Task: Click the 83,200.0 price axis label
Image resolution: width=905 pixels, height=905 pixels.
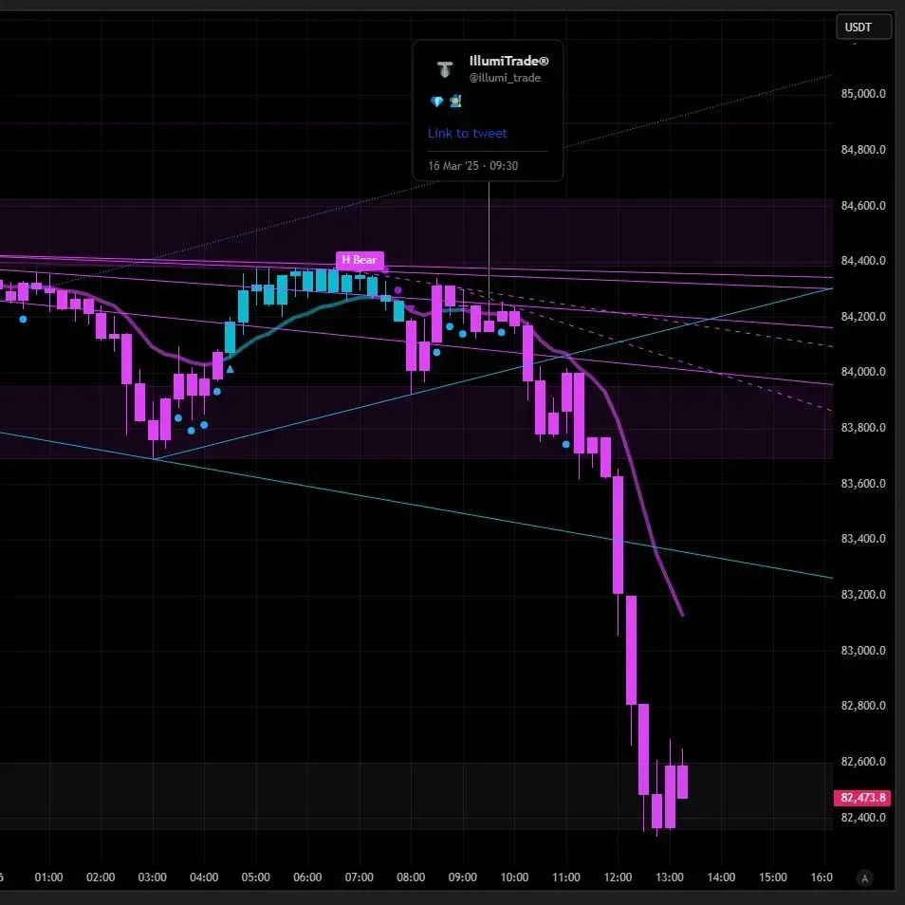Action: pyautogui.click(x=863, y=595)
